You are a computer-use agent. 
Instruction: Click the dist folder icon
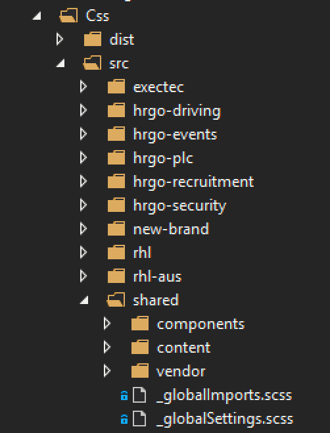point(93,39)
